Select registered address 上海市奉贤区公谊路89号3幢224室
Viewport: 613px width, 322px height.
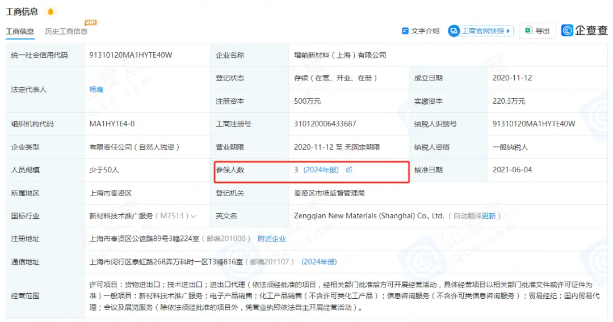tap(144, 239)
